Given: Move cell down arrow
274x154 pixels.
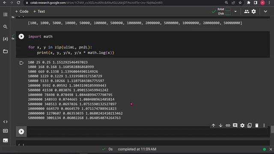Looking at the screenshot, I should [220, 125].
